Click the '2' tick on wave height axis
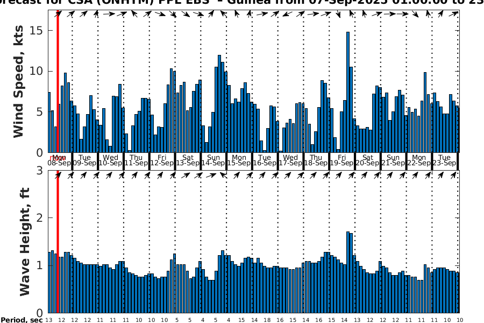This screenshot has width=484, height=323. [39, 218]
